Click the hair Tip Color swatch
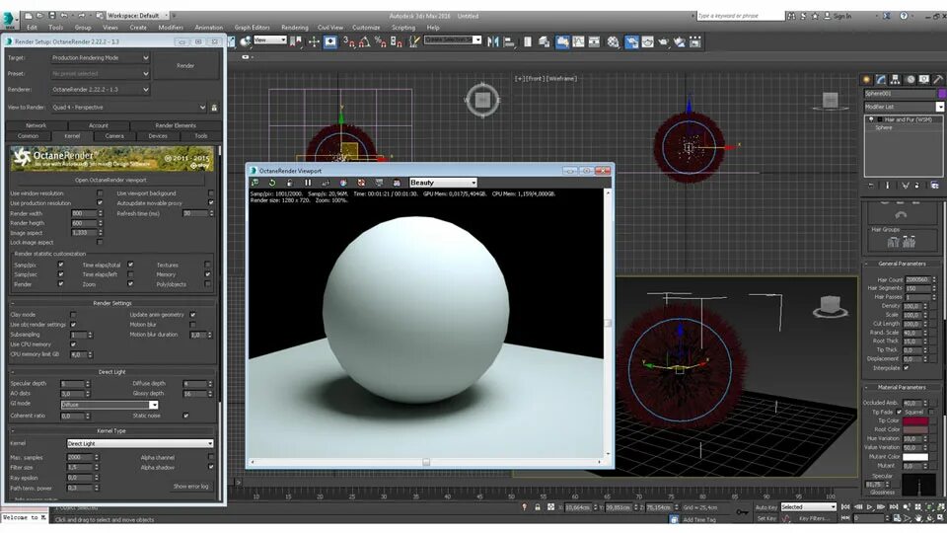947x533 pixels. click(x=915, y=420)
